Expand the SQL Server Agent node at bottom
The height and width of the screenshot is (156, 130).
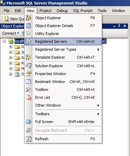coord(11,74)
